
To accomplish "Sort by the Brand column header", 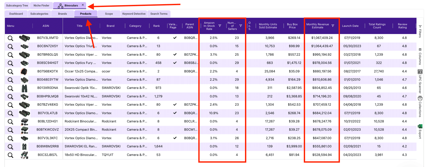I will click(x=110, y=26).
